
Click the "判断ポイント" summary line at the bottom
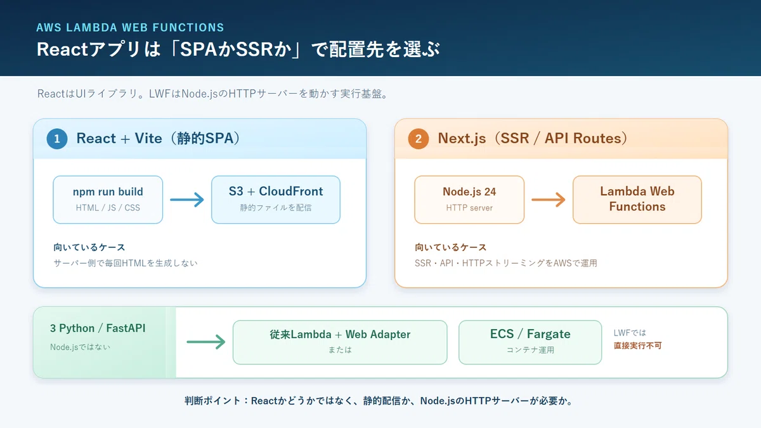pyautogui.click(x=379, y=401)
